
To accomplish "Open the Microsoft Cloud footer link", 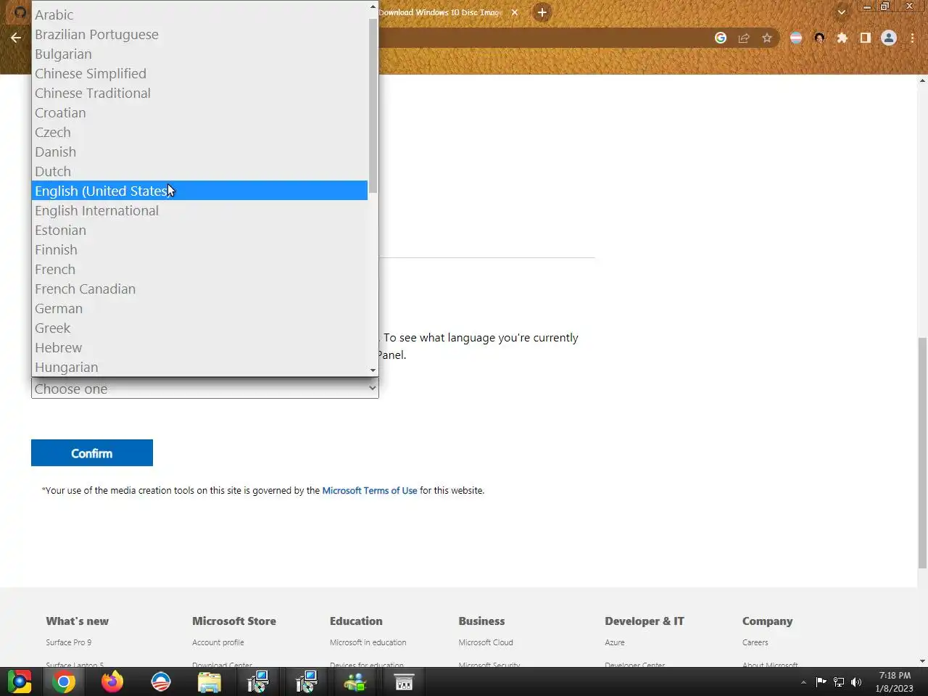I will point(486,642).
